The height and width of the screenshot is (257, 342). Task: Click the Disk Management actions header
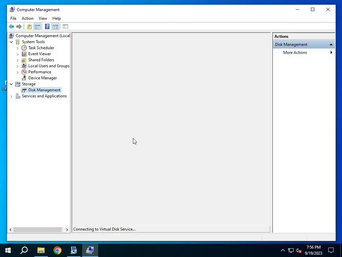tap(304, 45)
